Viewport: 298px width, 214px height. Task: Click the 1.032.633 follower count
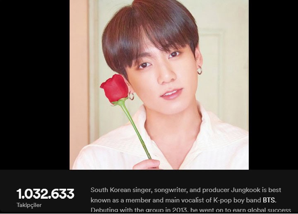(x=45, y=194)
